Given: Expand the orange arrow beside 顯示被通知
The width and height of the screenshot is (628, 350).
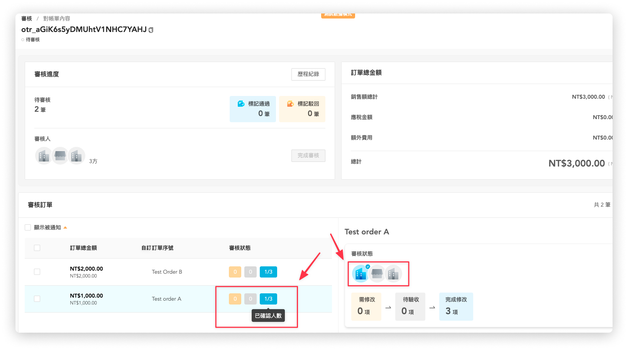Looking at the screenshot, I should [x=65, y=227].
